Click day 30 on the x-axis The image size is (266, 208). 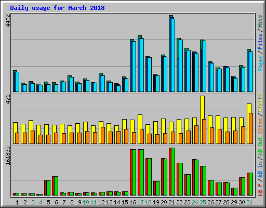(x=242, y=202)
